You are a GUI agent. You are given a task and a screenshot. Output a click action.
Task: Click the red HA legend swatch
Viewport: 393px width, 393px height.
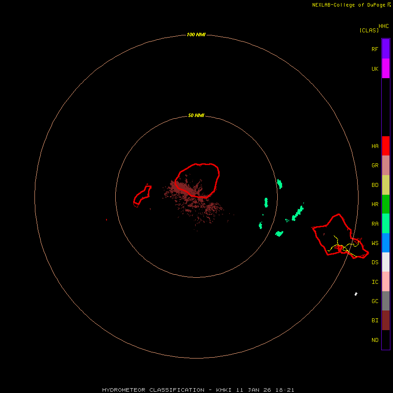pos(386,146)
